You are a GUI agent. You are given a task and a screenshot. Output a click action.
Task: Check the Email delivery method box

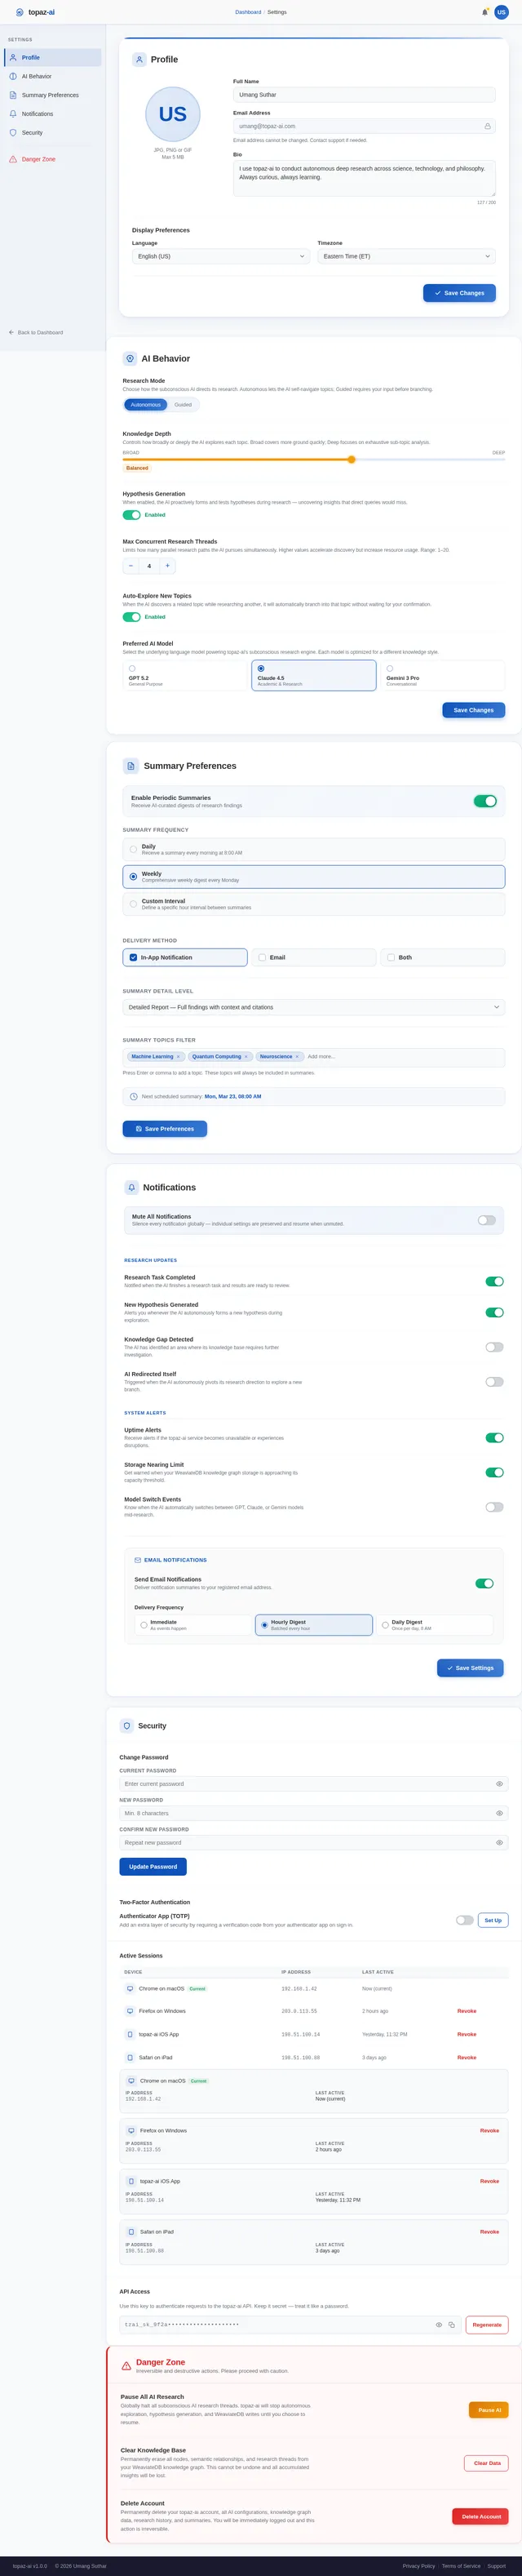262,957
